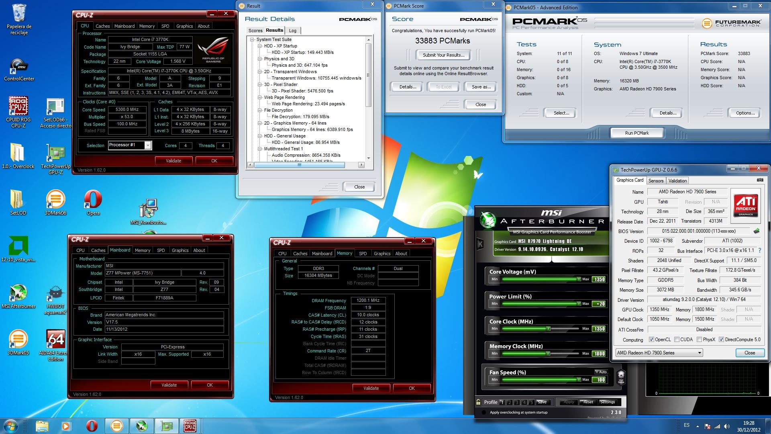The image size is (771, 434).
Task: Toggle DirectCompute 5.0 checkbox in GPU-Z
Action: [x=721, y=340]
